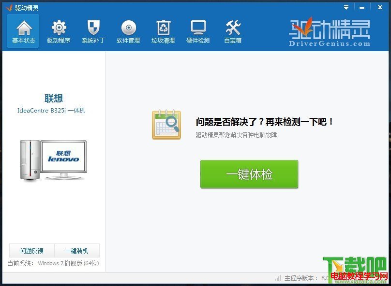The width and height of the screenshot is (391, 286).
Task: Click the 主程序版本 status text
Action: [301, 278]
